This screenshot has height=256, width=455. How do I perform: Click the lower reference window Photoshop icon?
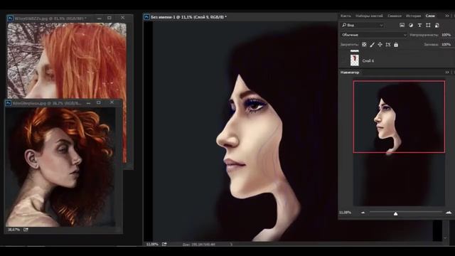point(8,103)
